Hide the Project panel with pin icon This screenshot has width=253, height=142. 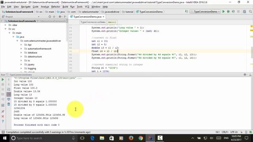(x=65, y=17)
